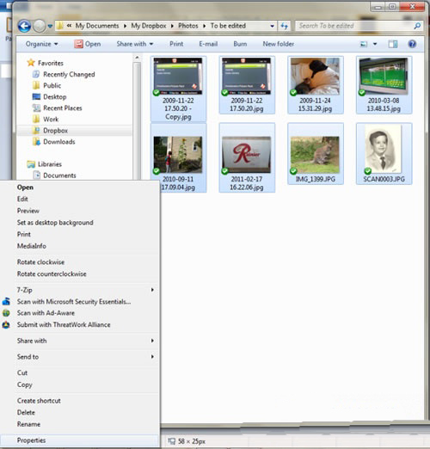Choose 'Scan with Ad-Aware'
Viewport: 430px width, 449px height.
[80, 313]
